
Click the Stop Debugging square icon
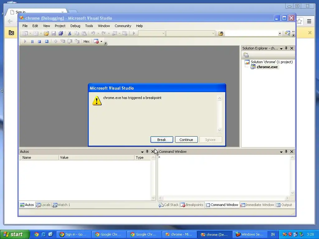tap(39, 41)
